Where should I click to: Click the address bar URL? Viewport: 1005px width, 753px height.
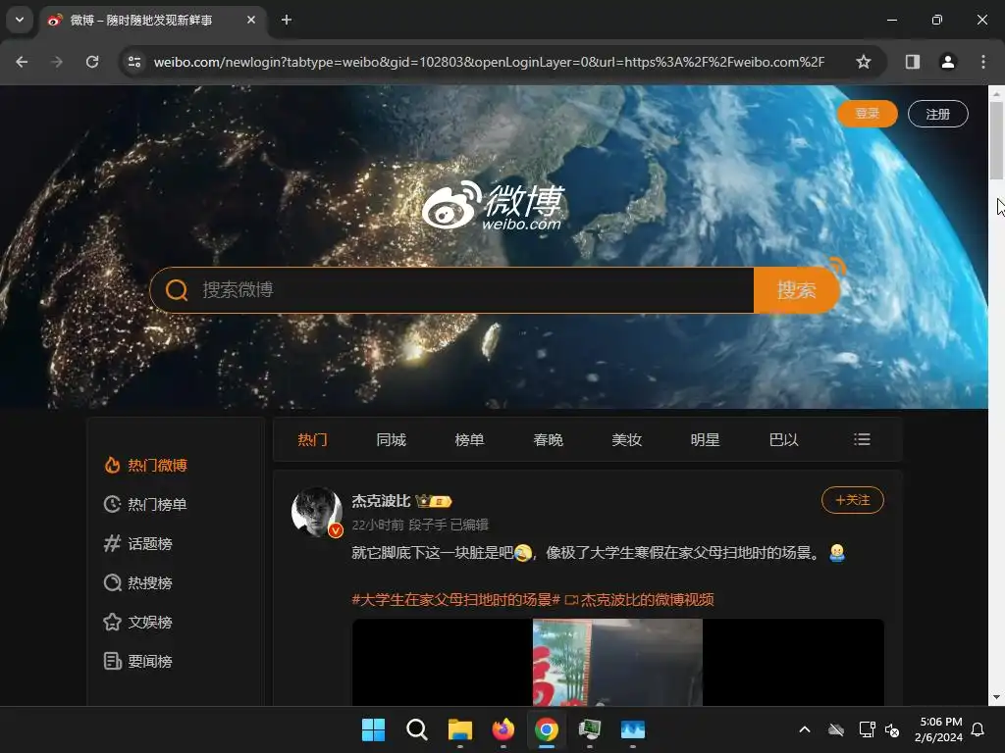(489, 62)
